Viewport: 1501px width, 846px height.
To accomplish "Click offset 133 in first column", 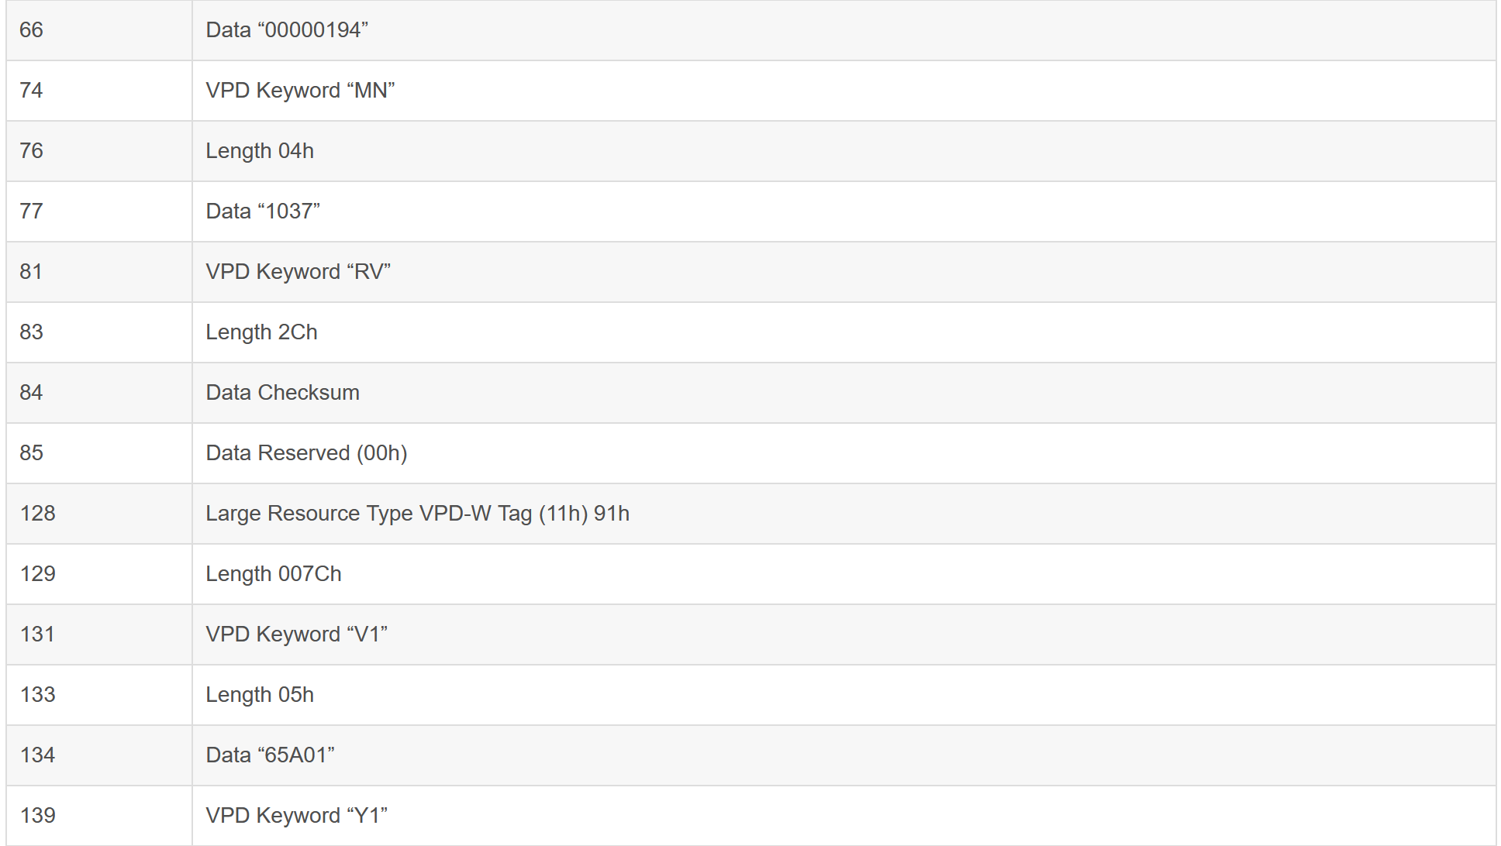I will [37, 695].
